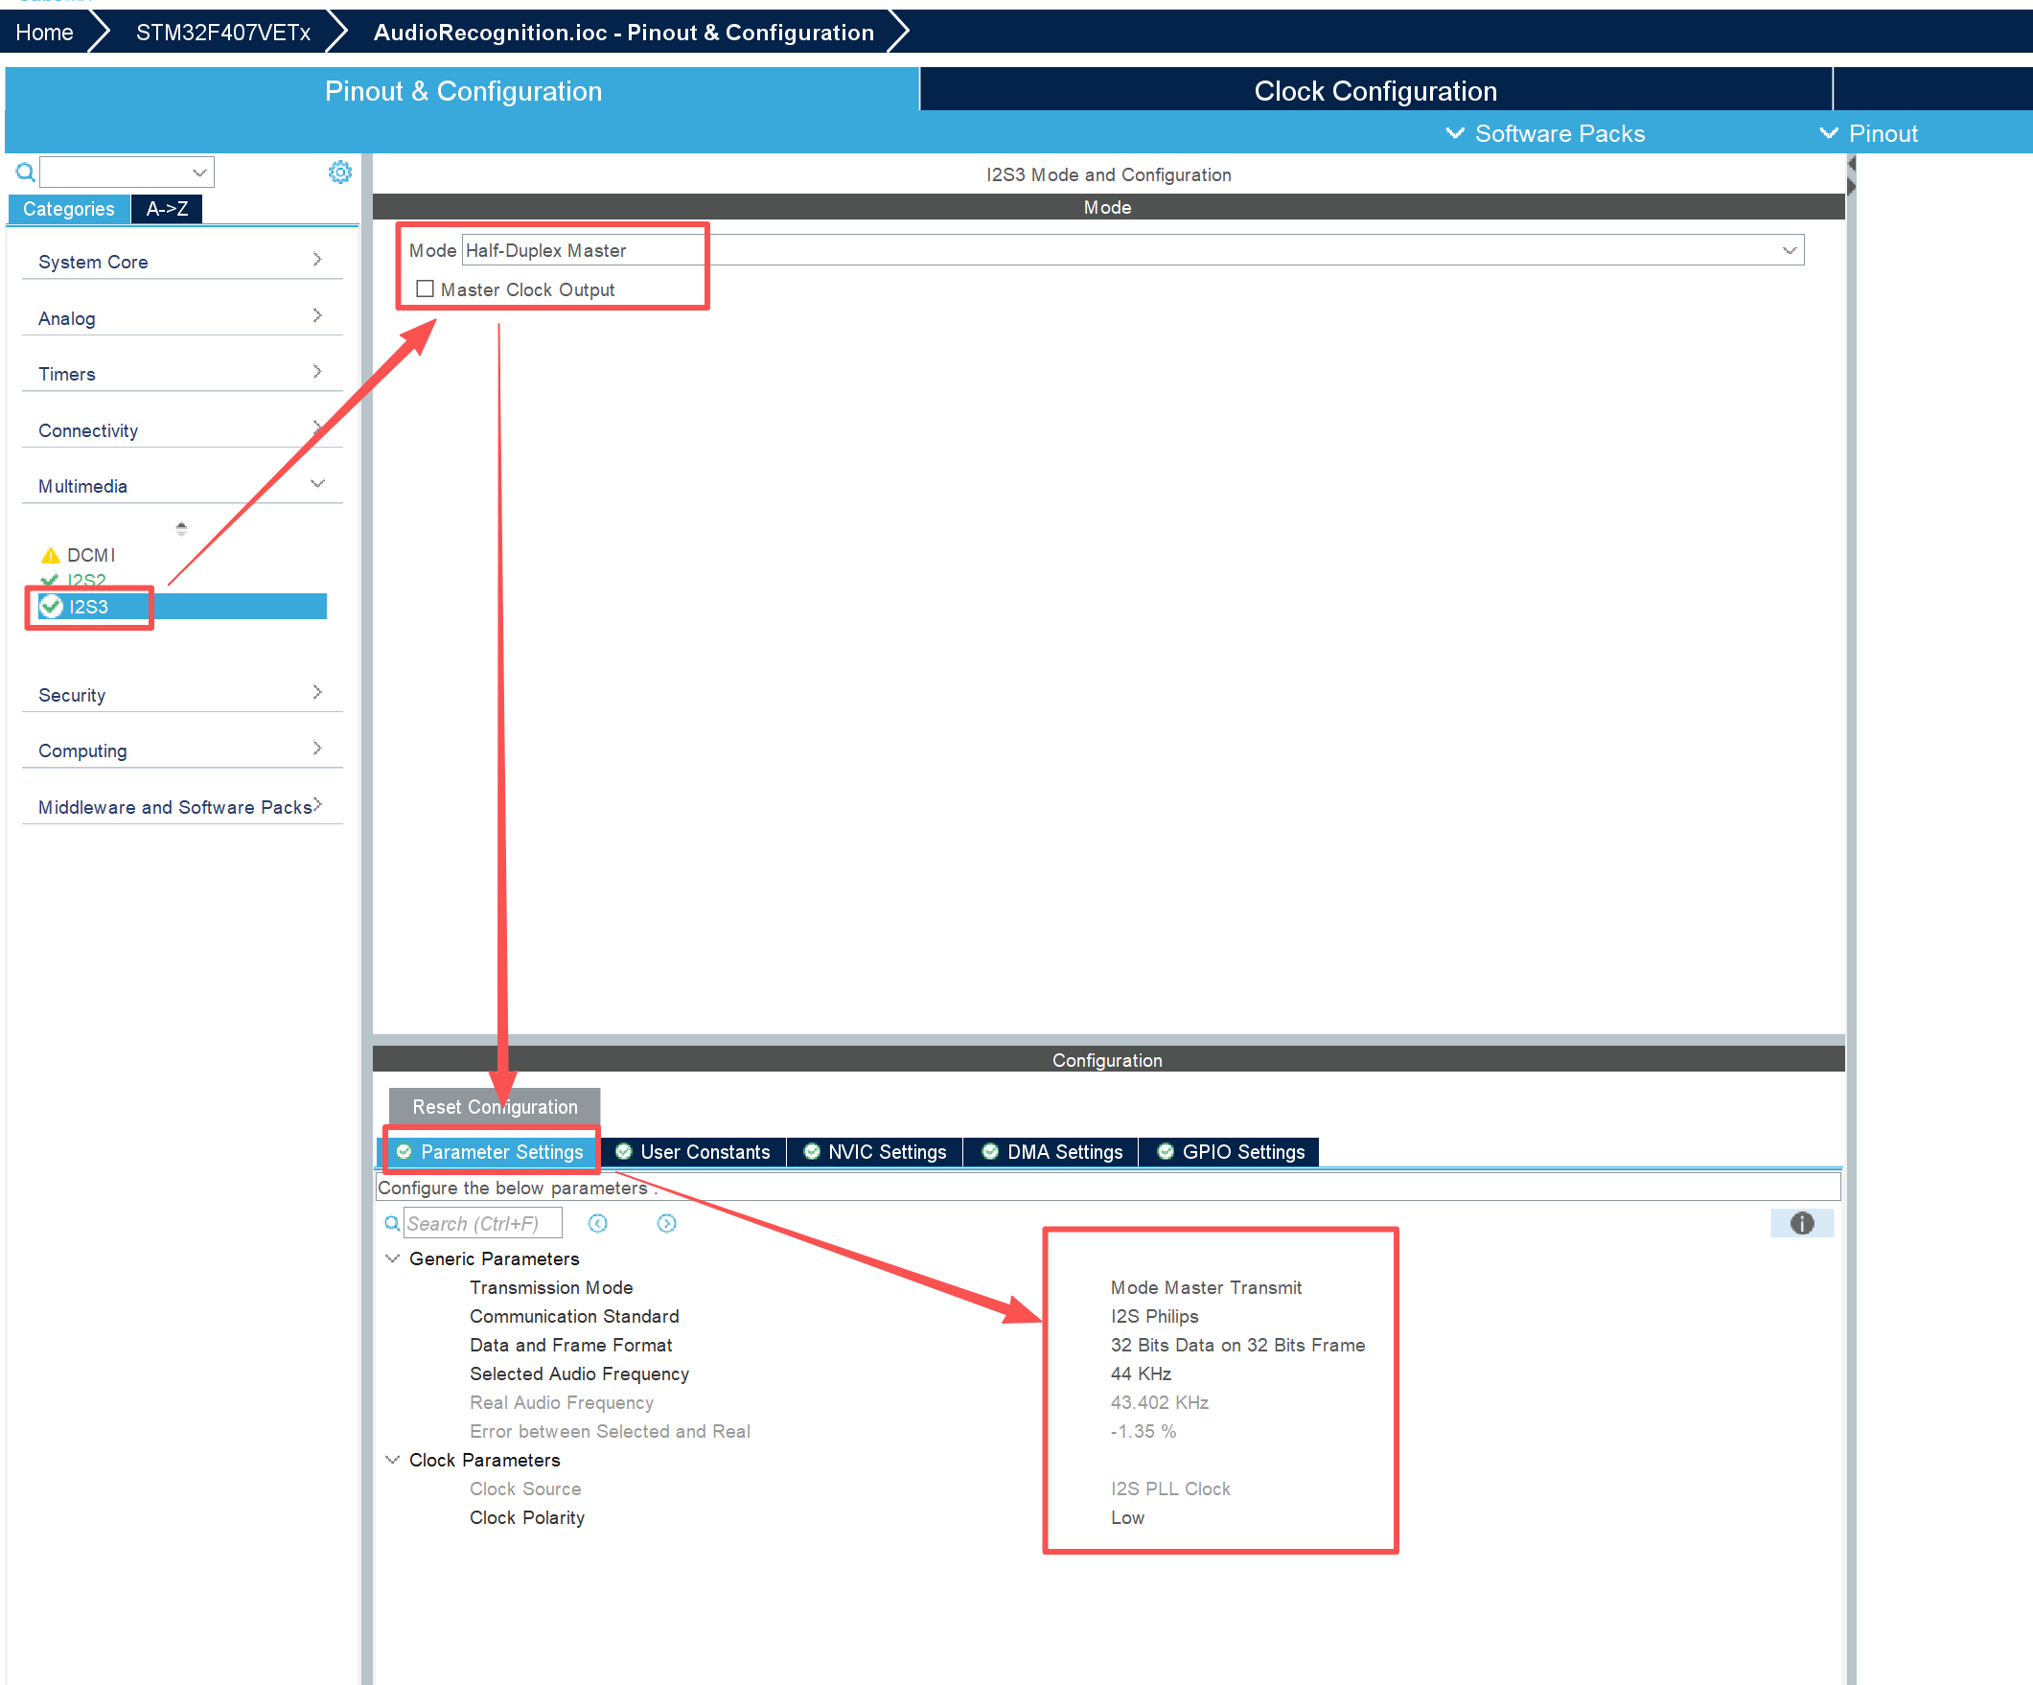Click the settings gear icon in category panel
Screen dimensions: 2033x1685
click(x=340, y=173)
